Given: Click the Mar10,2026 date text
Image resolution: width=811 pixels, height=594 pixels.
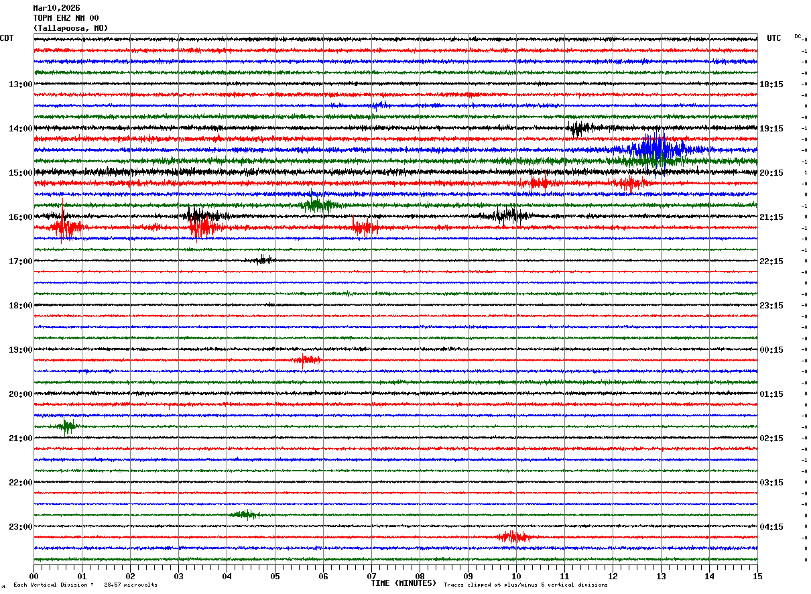Looking at the screenshot, I should [x=56, y=8].
